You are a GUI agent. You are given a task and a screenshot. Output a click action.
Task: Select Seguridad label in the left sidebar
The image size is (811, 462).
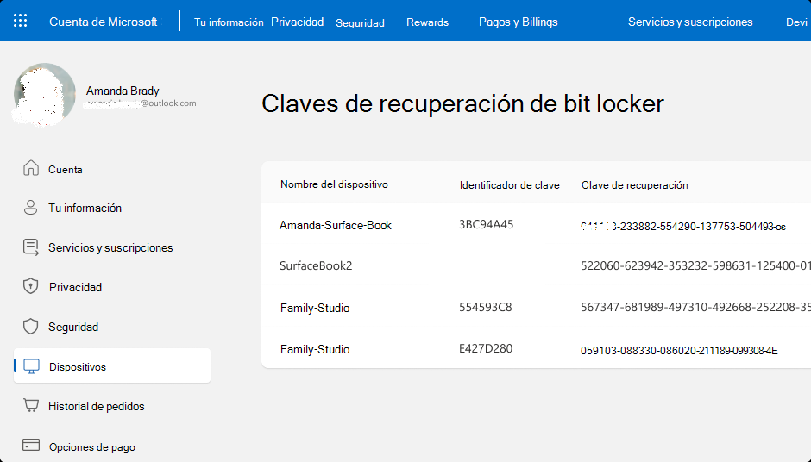[73, 328]
